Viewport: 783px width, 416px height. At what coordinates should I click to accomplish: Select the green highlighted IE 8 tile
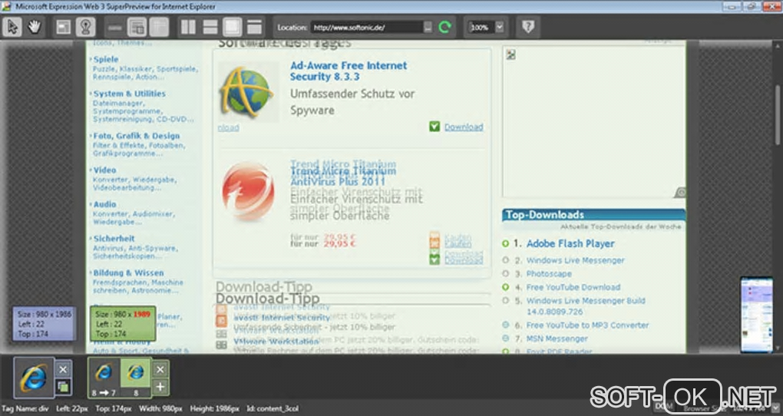click(x=135, y=377)
